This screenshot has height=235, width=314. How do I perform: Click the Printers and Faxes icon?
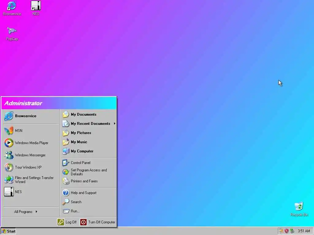pyautogui.click(x=66, y=181)
